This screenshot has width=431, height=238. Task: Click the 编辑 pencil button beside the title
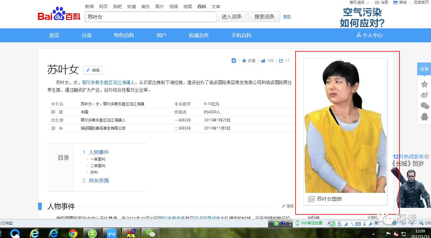(x=93, y=70)
